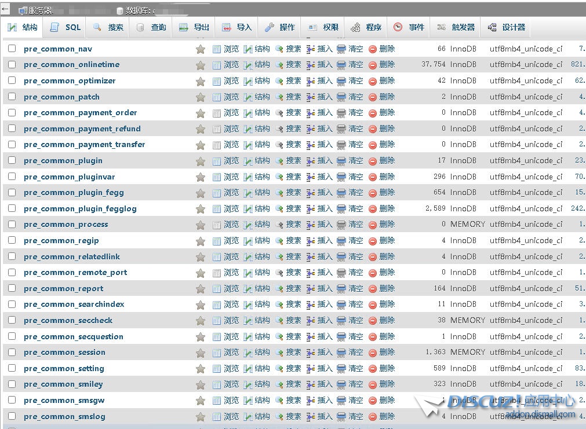Viewport: 586px width, 429px height.
Task: Click structure icon in pre_common_seccheck row
Action: click(247, 321)
